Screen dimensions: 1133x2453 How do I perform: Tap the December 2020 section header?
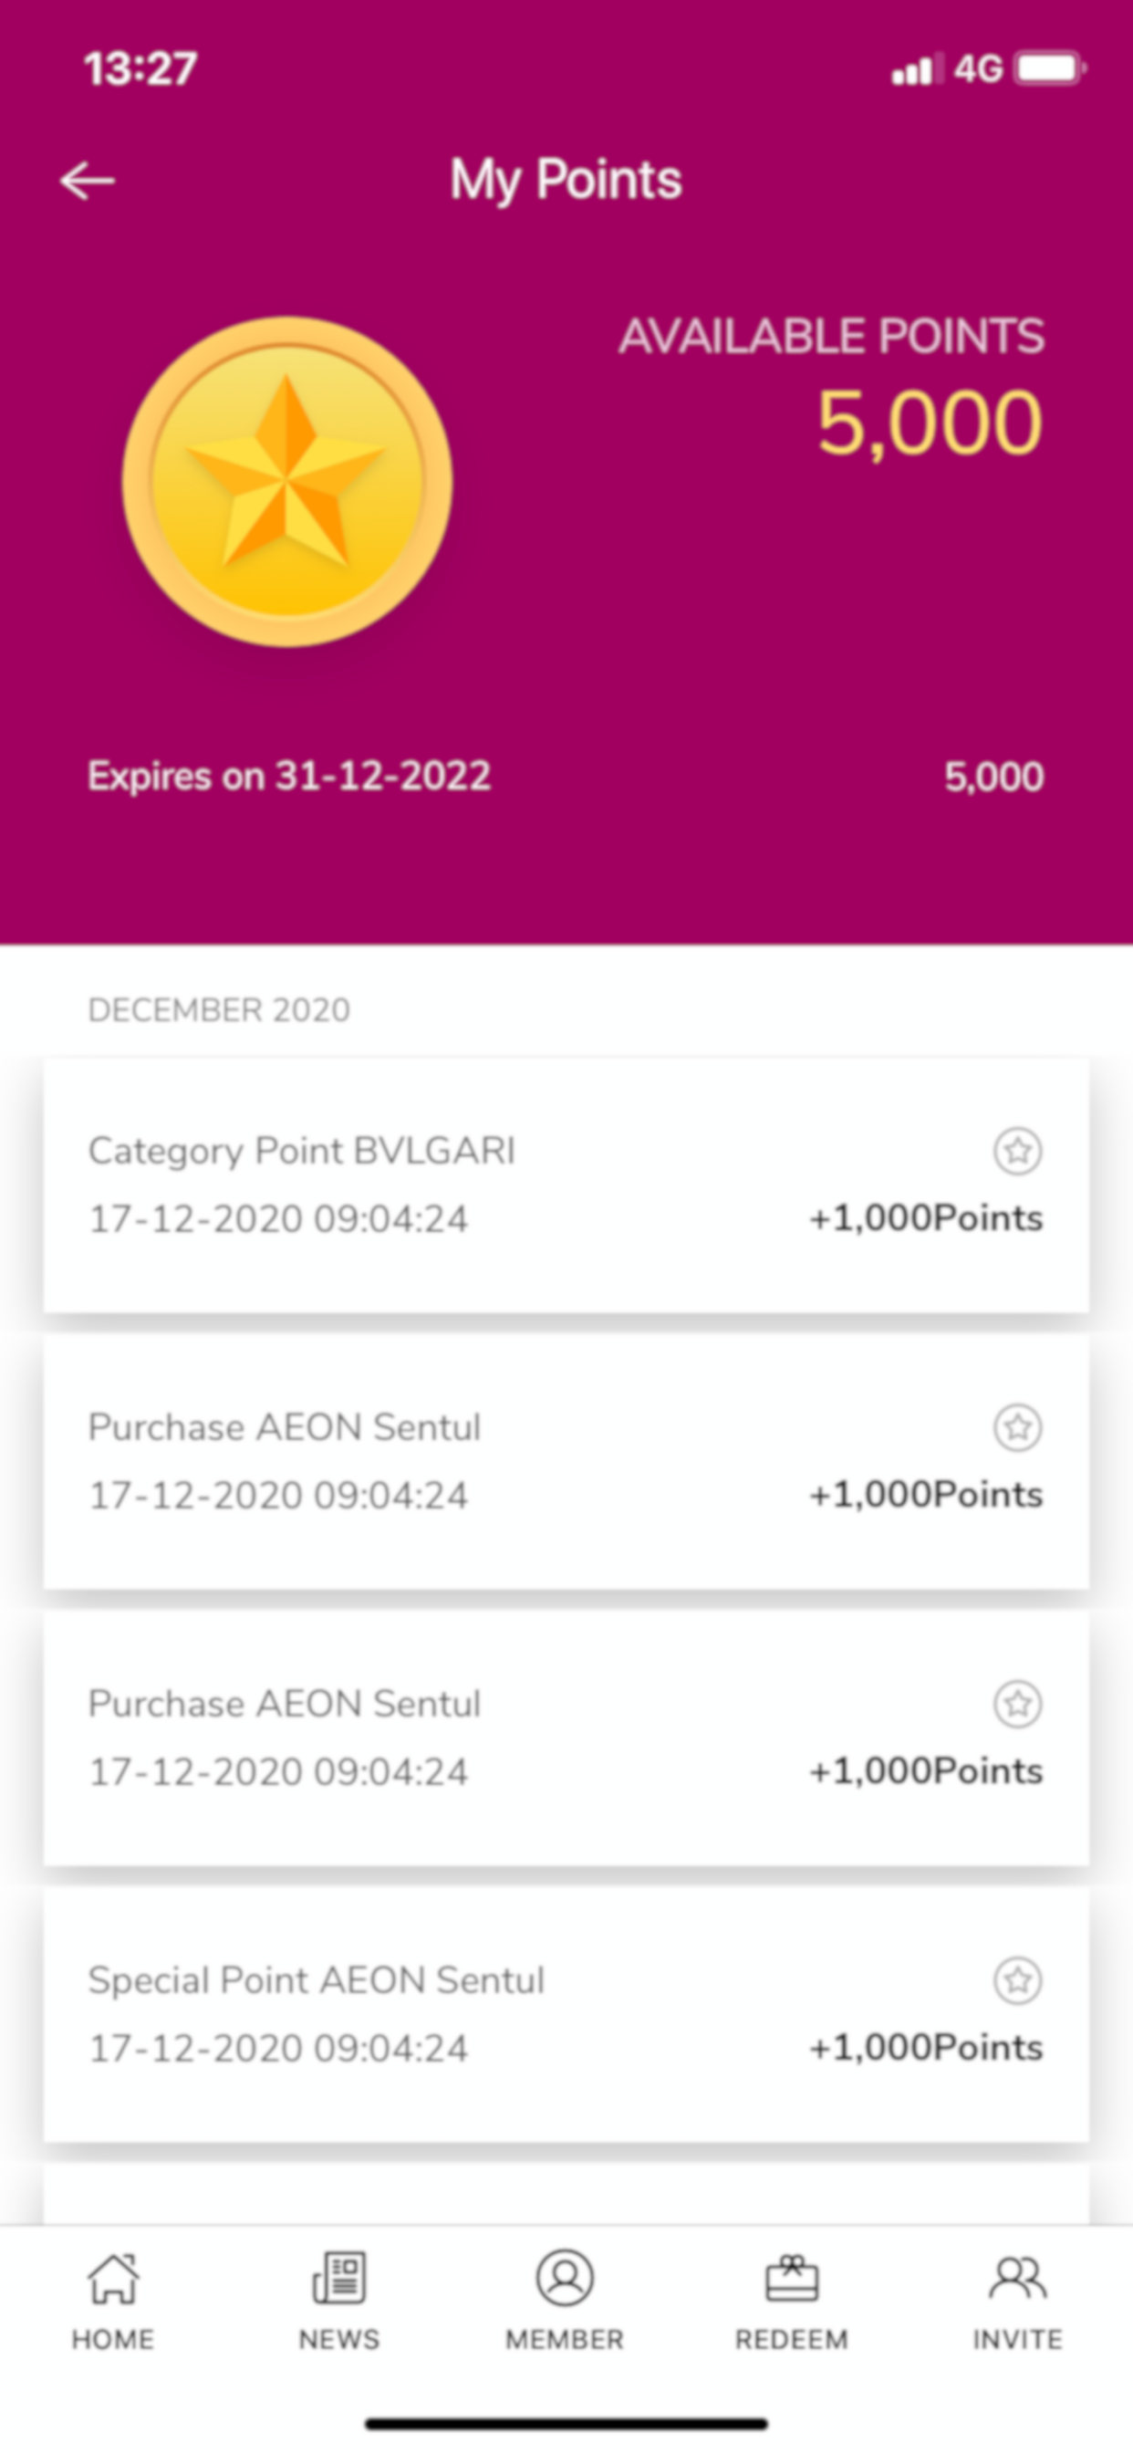pyautogui.click(x=219, y=1010)
